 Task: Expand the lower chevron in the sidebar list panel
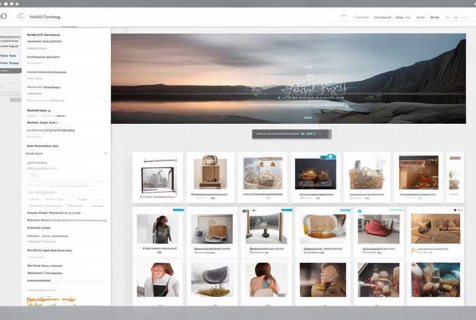105,153
